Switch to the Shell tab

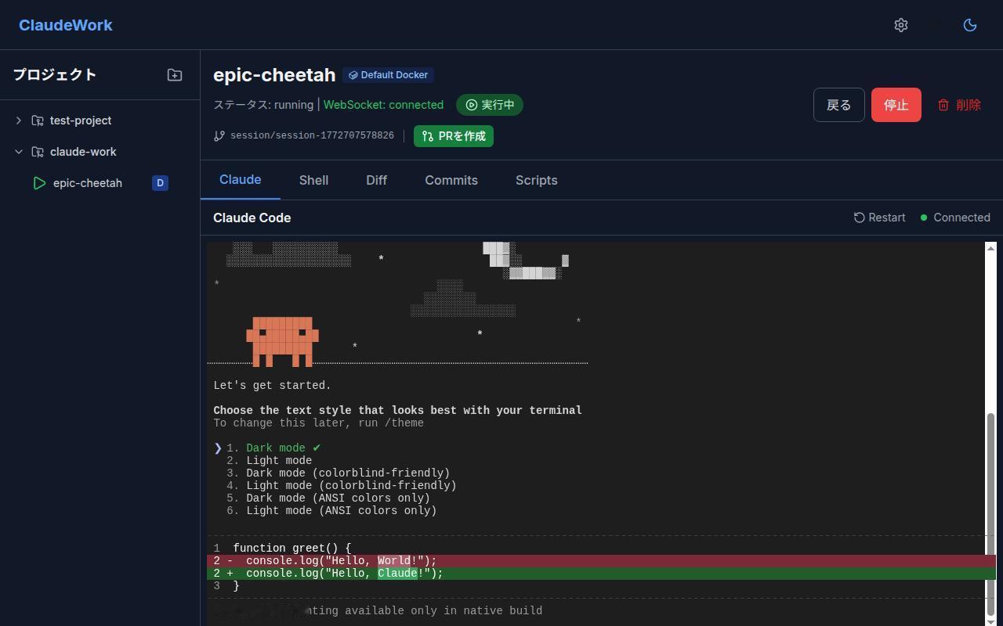click(x=313, y=180)
